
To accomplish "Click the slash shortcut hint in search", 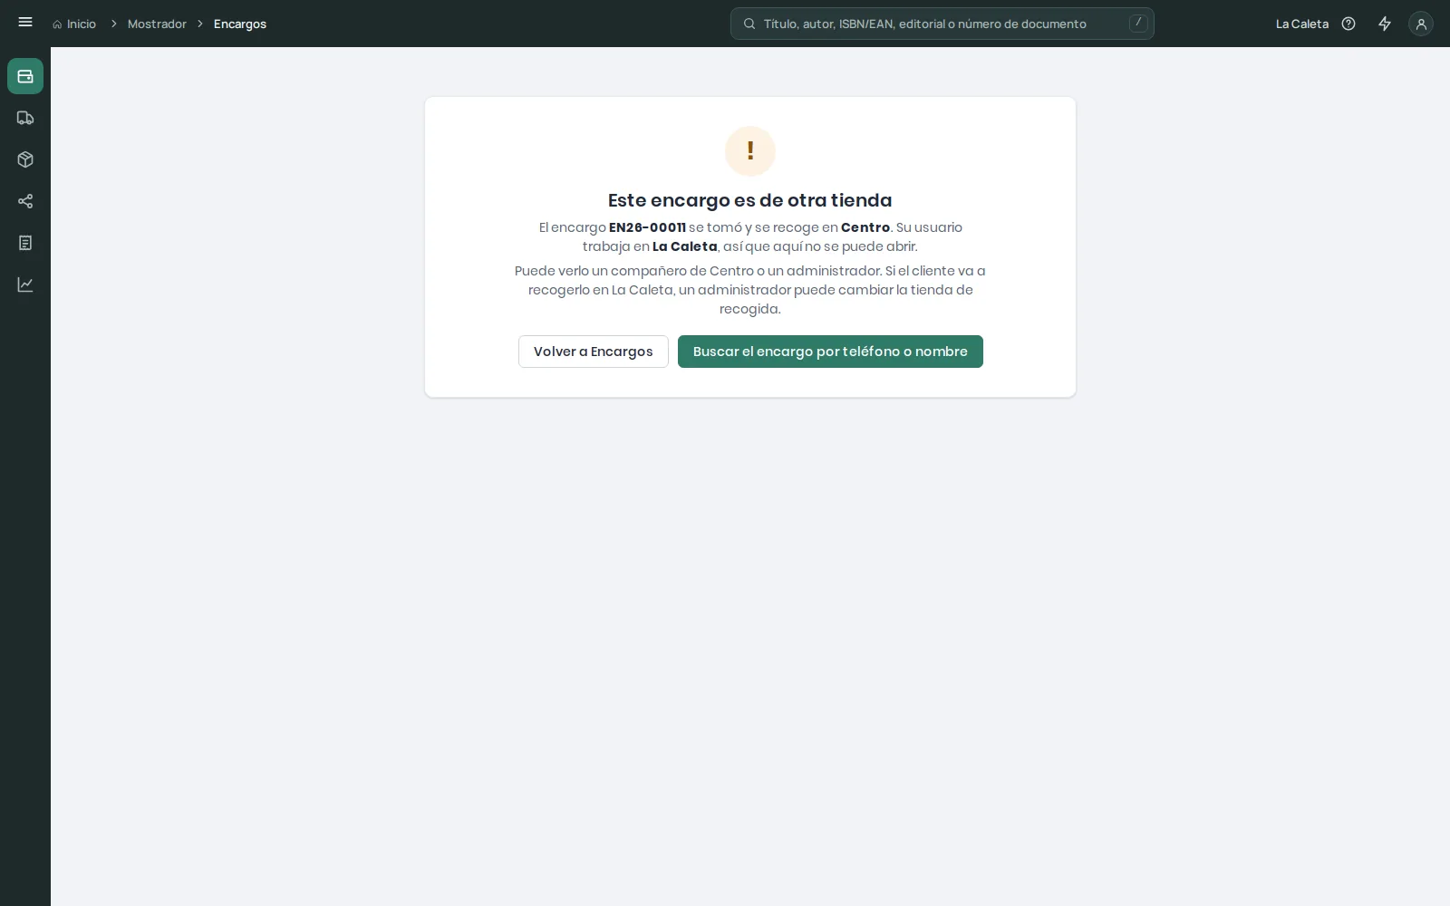I will 1138,24.
